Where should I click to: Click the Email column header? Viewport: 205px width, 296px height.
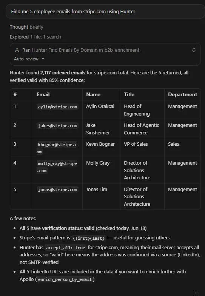pos(43,94)
